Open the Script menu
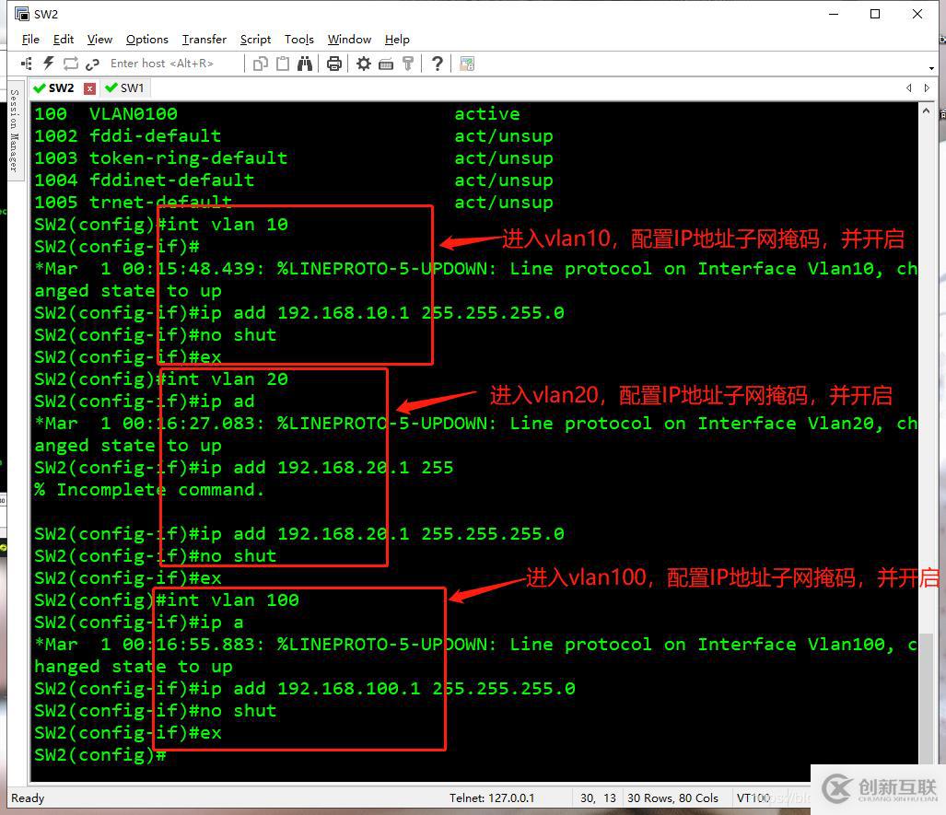This screenshot has height=815, width=946. tap(255, 40)
